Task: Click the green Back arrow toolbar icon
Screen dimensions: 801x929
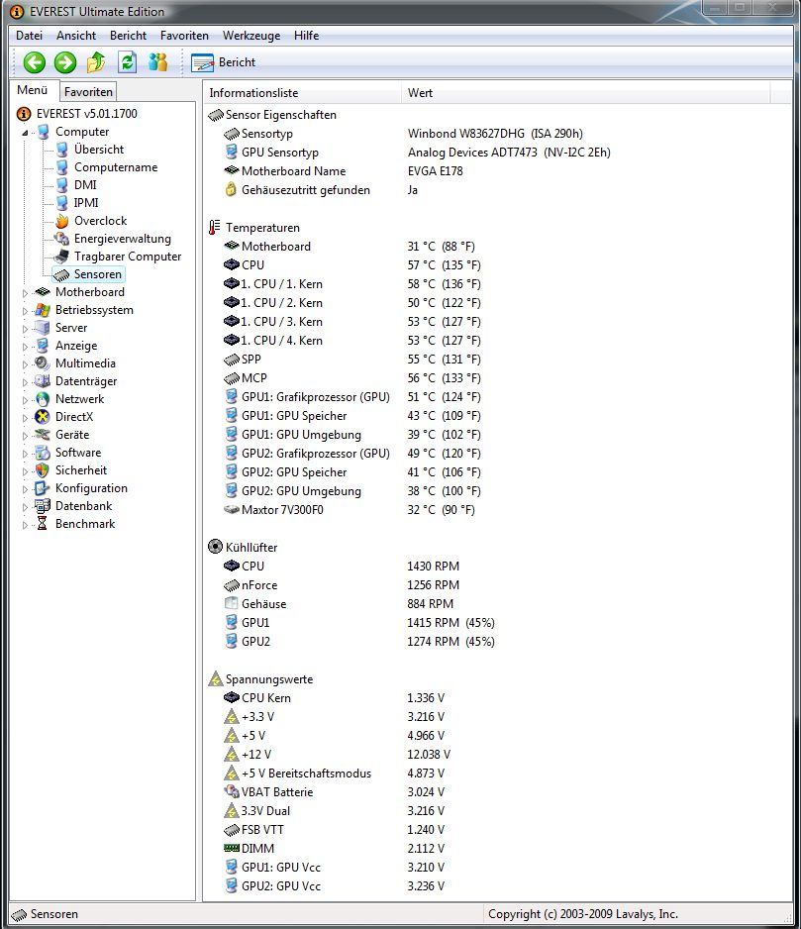Action: 35,62
